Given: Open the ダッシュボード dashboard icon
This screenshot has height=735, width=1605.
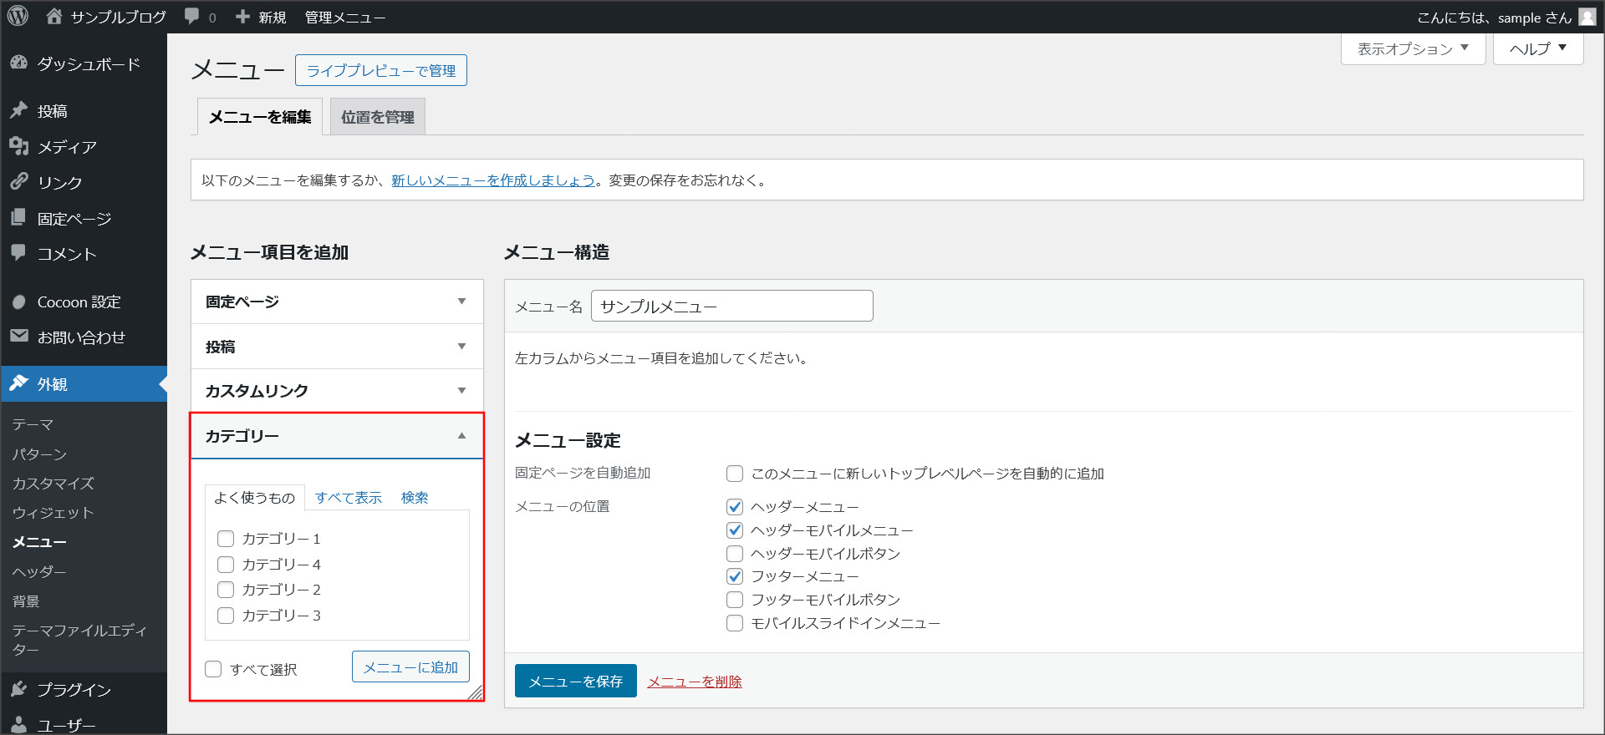Looking at the screenshot, I should click(x=18, y=63).
